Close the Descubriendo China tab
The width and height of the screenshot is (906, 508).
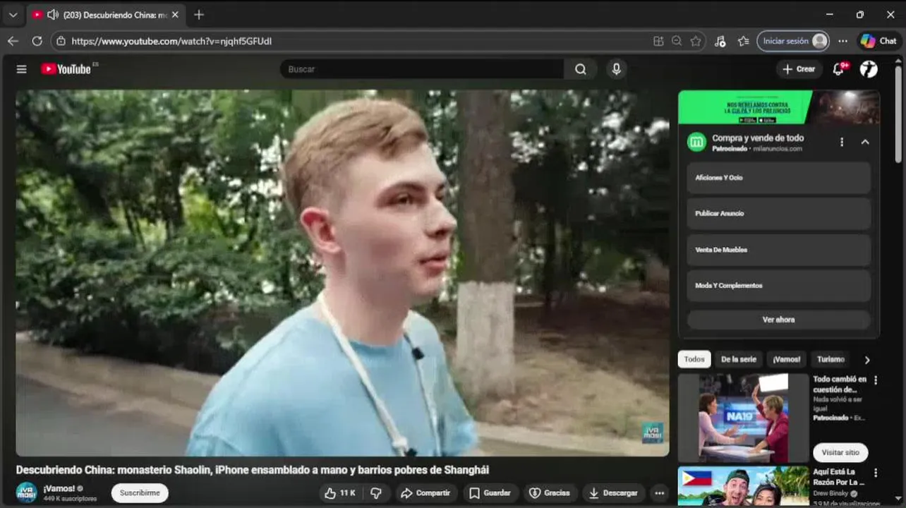[175, 14]
